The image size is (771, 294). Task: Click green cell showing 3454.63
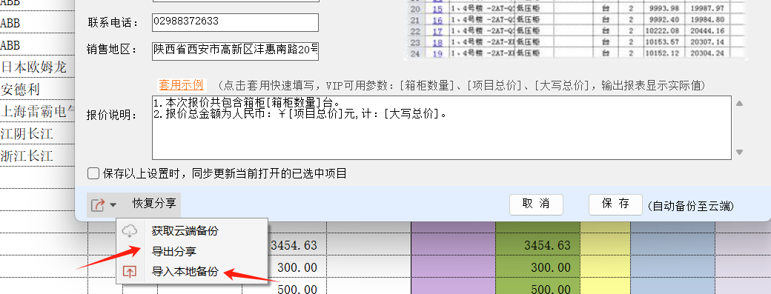(538, 245)
